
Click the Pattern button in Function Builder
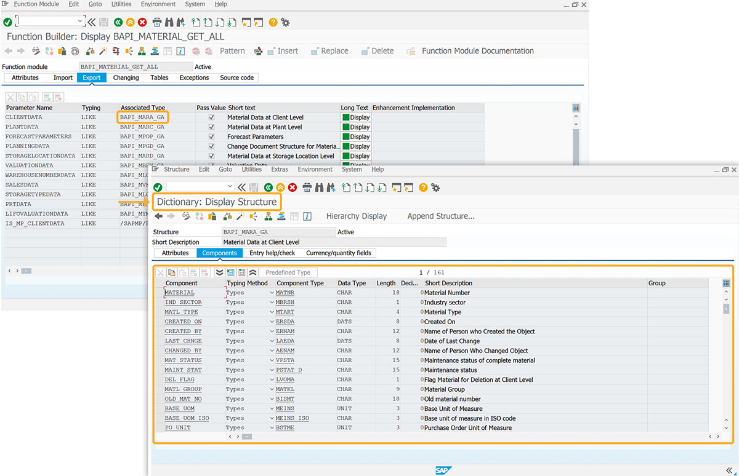pos(232,51)
